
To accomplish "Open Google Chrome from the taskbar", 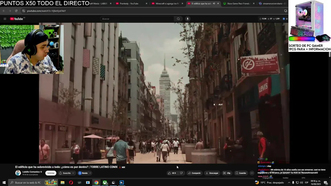I will 96,183.
